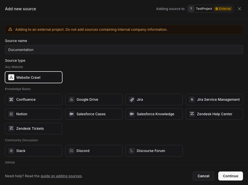Choose the Confluence label
The height and width of the screenshot is (185, 248).
pos(26,99)
